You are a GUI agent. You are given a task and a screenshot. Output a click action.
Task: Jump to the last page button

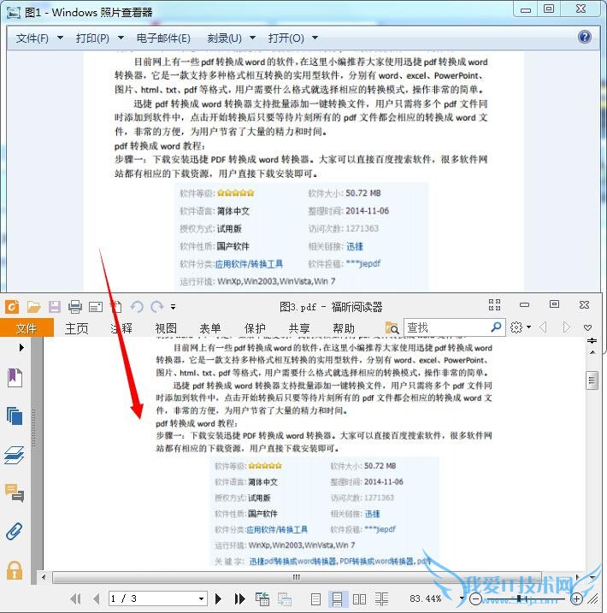tap(239, 598)
